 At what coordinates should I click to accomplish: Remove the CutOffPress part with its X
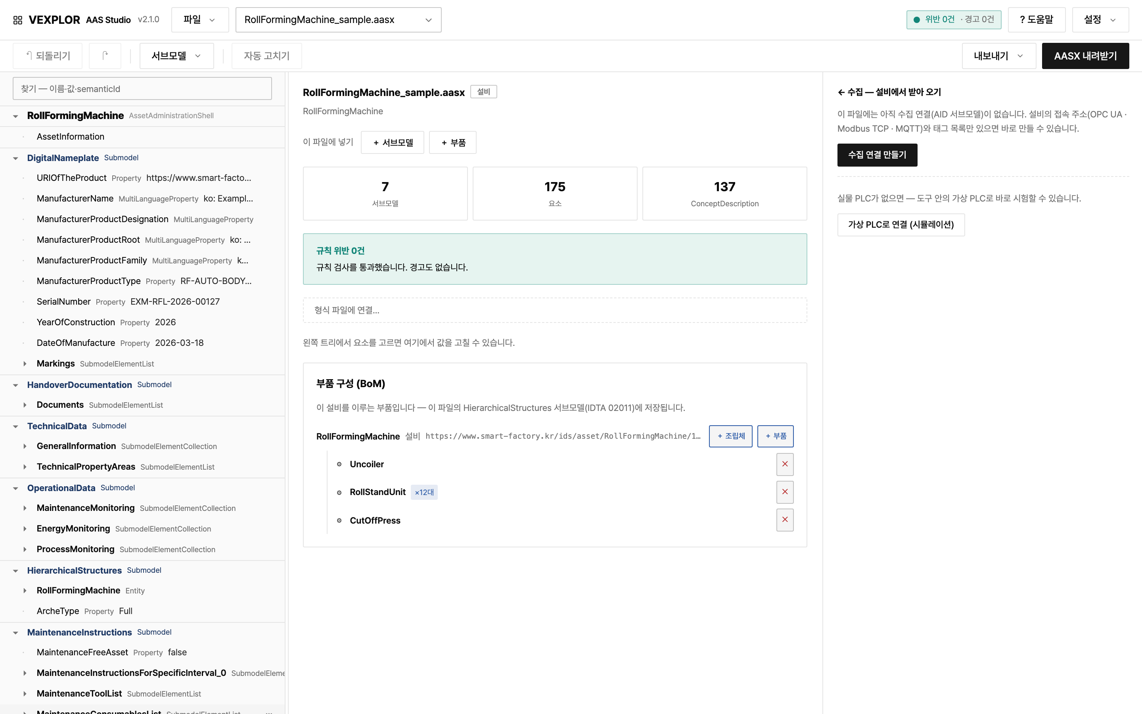tap(785, 520)
